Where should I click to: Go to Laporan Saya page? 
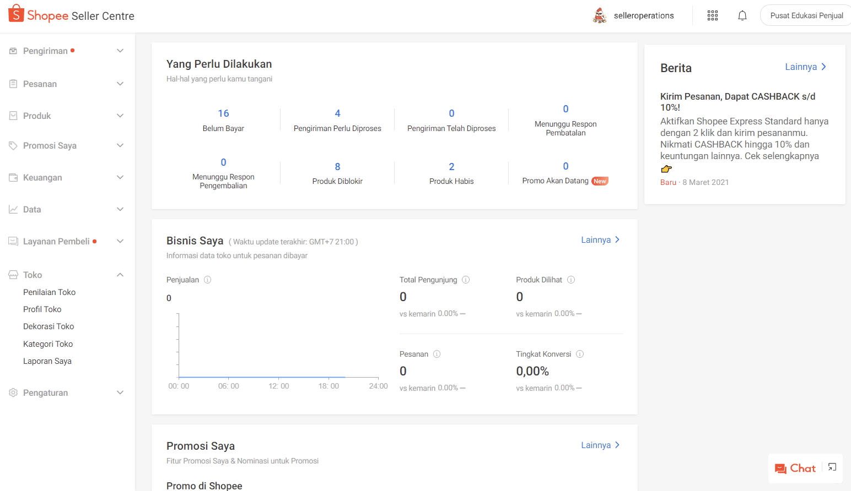(47, 361)
